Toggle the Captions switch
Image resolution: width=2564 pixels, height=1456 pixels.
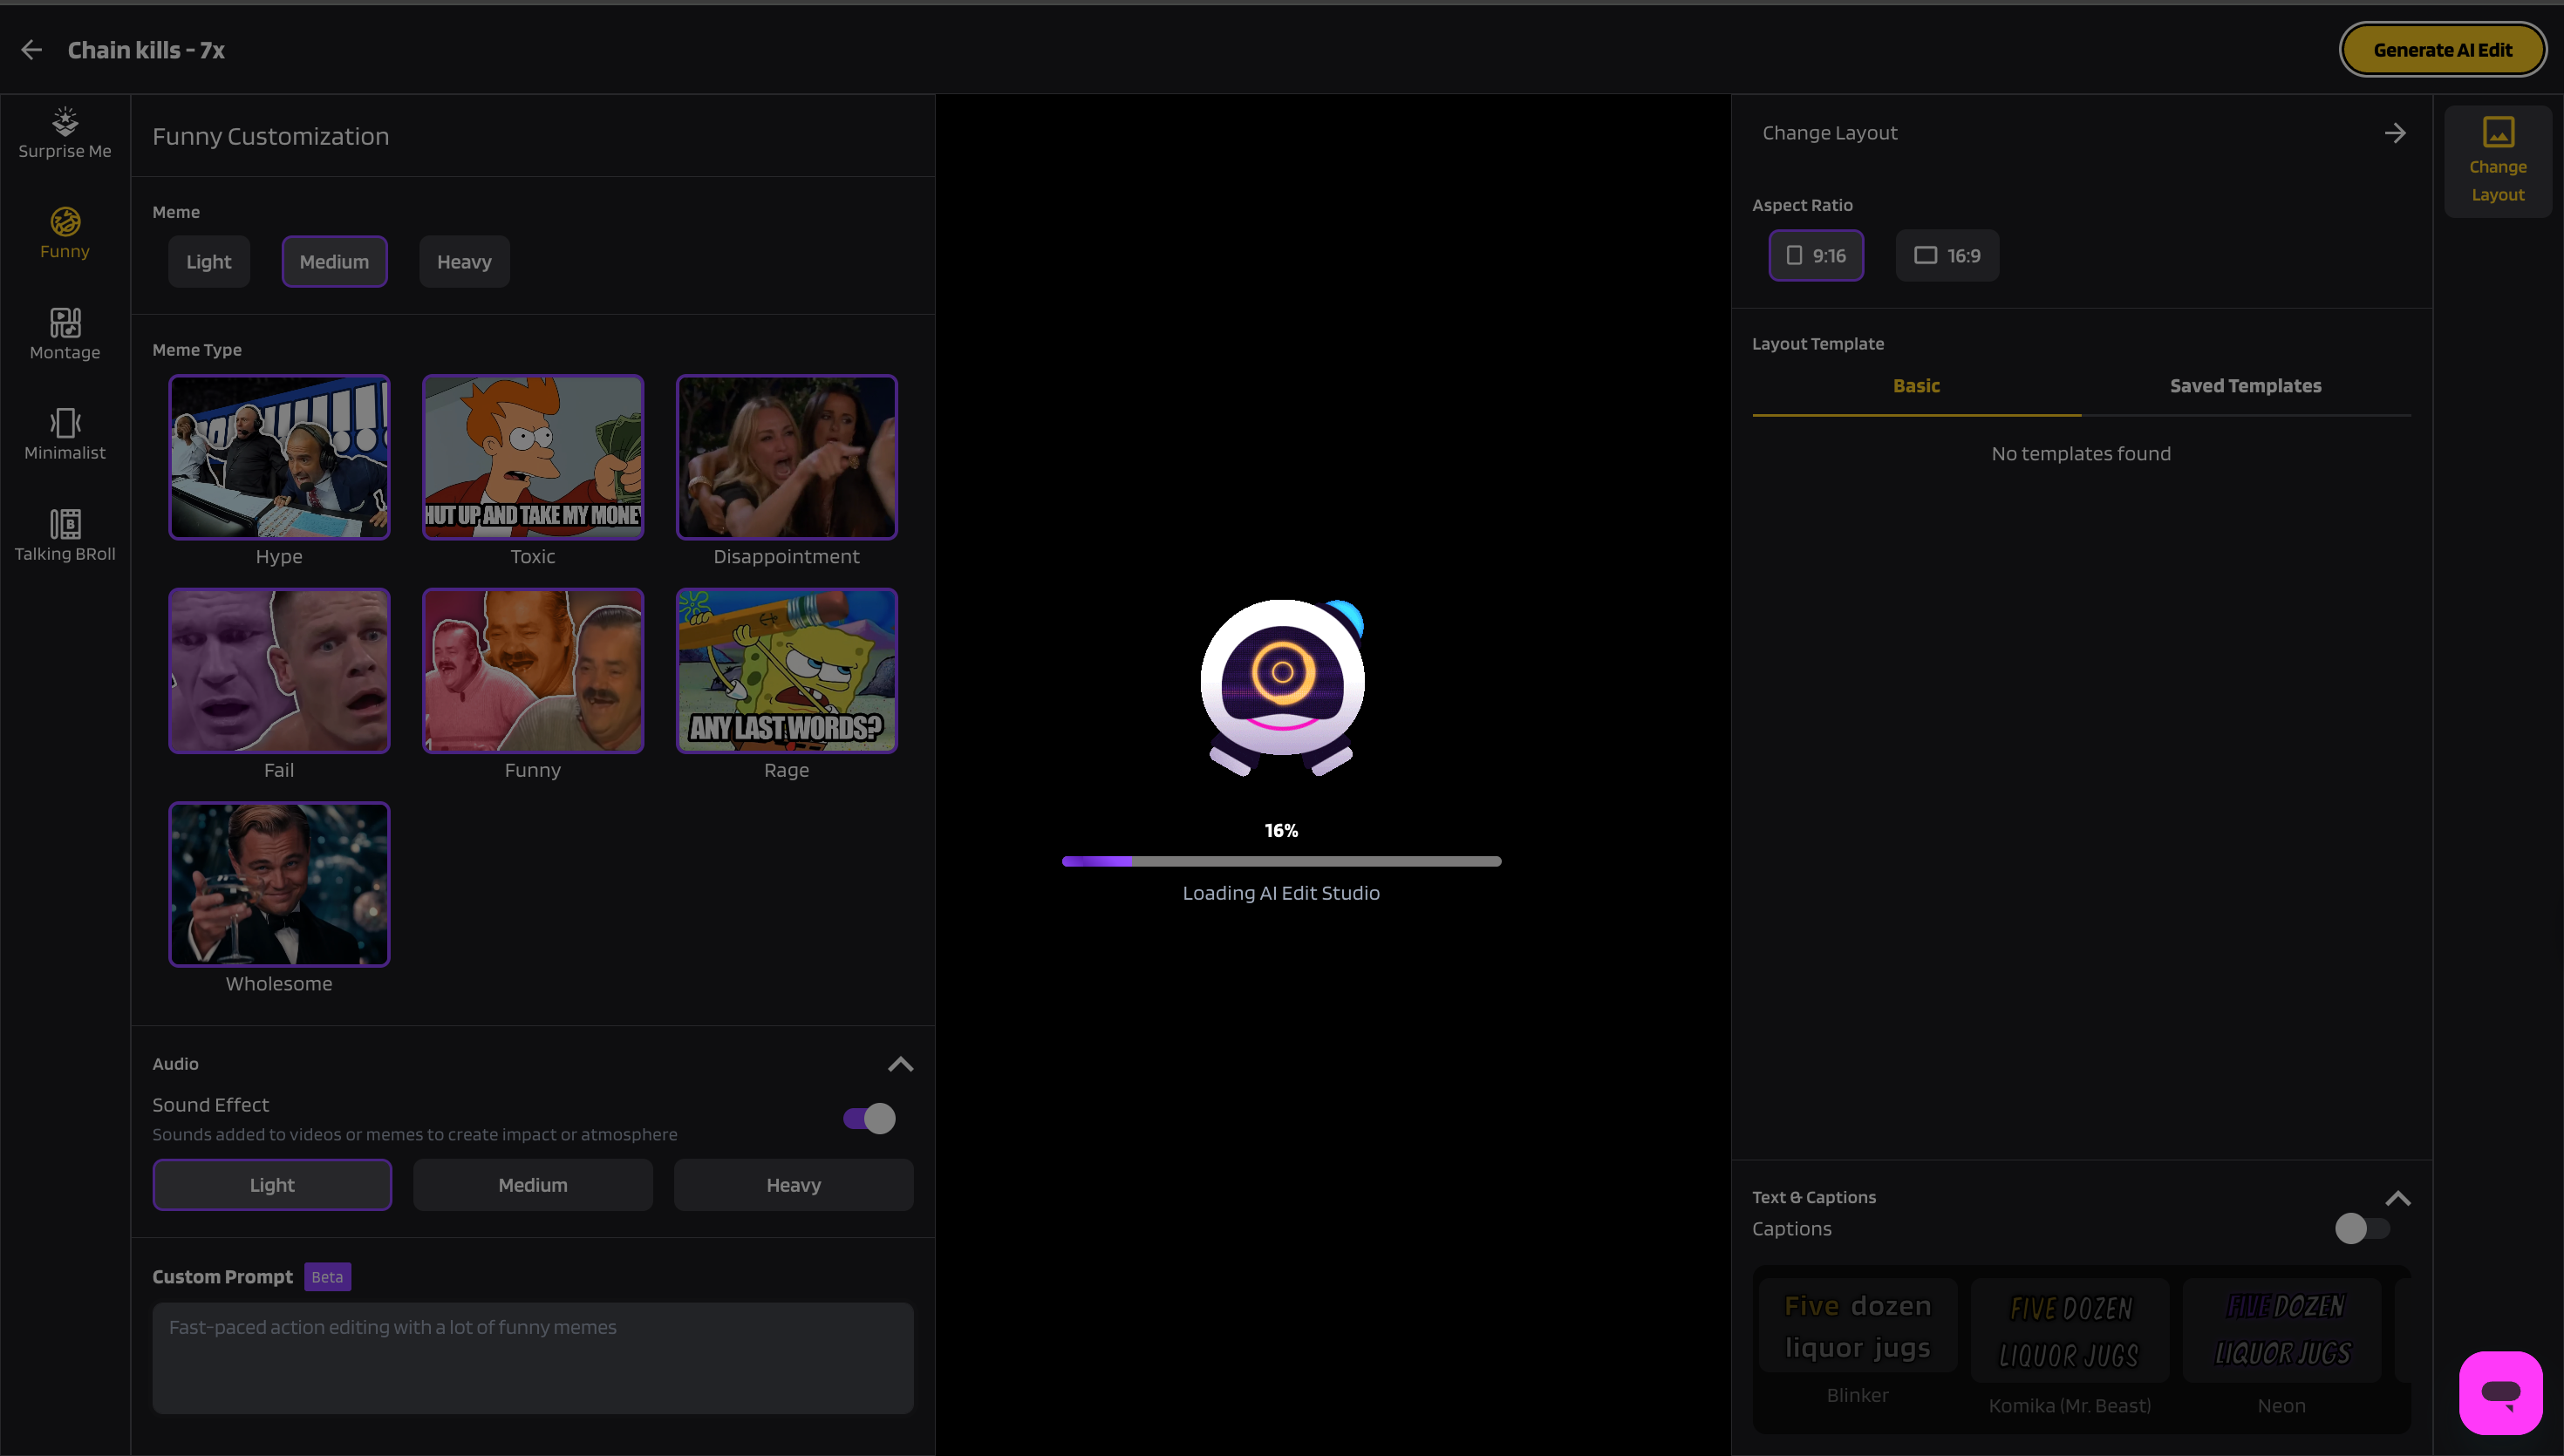tap(2362, 1228)
